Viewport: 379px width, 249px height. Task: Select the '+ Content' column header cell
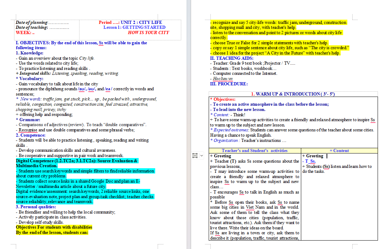point(339,151)
